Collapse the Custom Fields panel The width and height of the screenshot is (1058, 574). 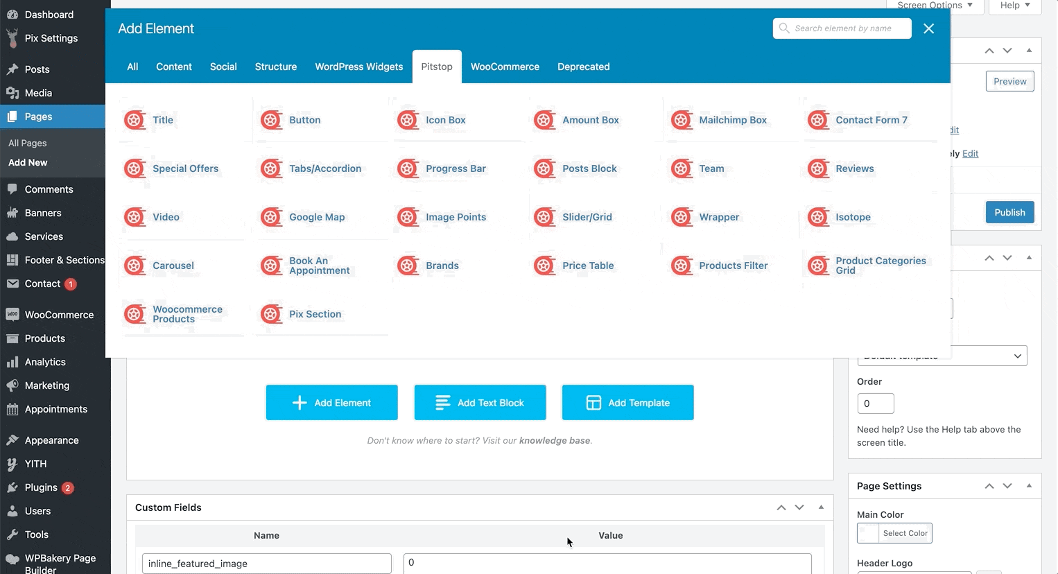pos(821,507)
